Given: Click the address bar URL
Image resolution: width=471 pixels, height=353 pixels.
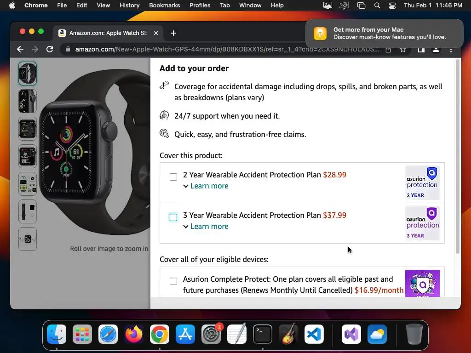Looking at the screenshot, I should (x=227, y=49).
